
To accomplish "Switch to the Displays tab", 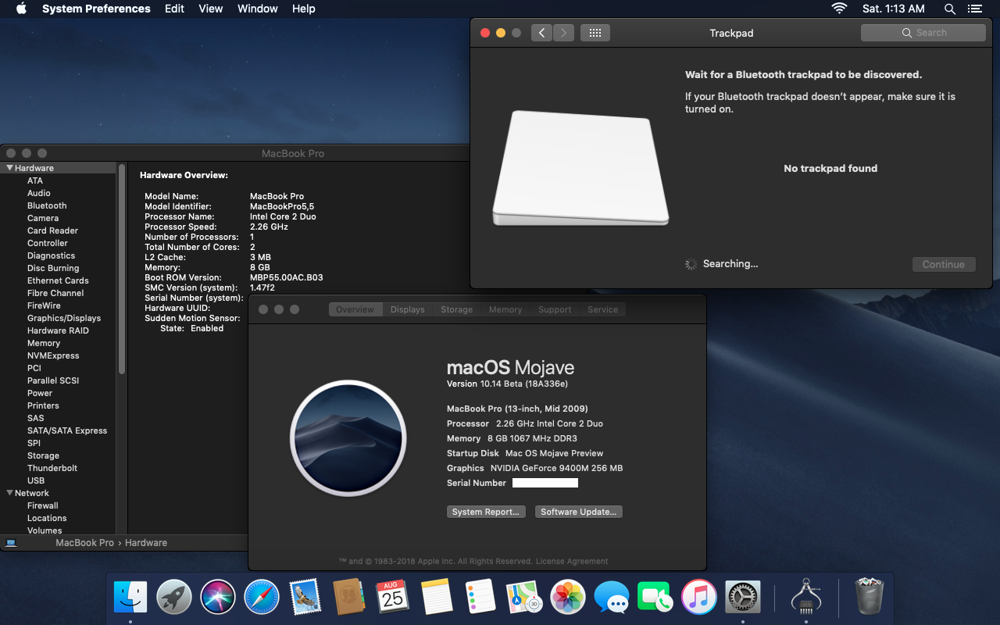I will tap(408, 309).
